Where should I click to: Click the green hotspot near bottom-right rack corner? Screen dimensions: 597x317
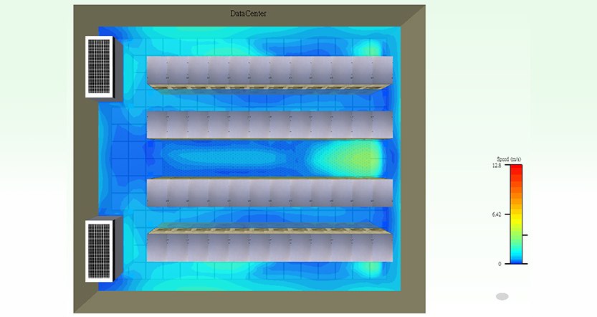coord(368,268)
